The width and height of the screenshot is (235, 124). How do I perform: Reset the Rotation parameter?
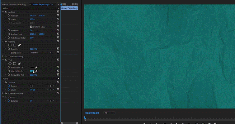(58, 30)
